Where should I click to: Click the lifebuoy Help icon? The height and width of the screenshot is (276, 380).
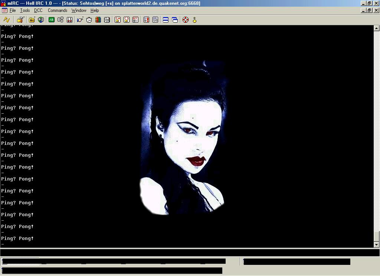[x=186, y=20]
